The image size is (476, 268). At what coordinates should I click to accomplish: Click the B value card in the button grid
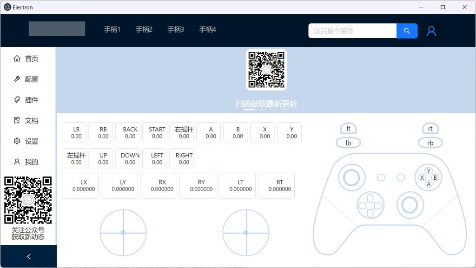236,132
